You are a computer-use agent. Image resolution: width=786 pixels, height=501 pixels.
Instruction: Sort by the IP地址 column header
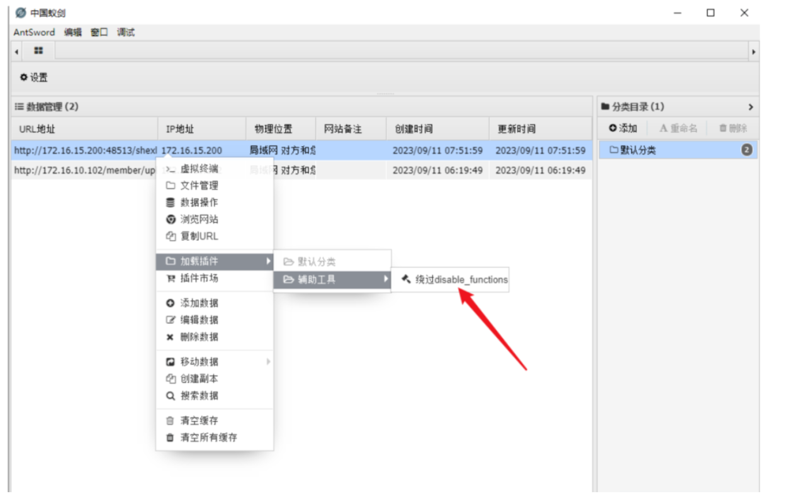coord(202,129)
